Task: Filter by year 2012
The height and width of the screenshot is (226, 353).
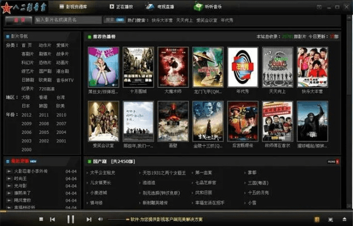Action: point(27,115)
